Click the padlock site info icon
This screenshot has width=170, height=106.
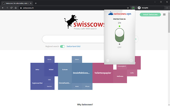coord(21,8)
